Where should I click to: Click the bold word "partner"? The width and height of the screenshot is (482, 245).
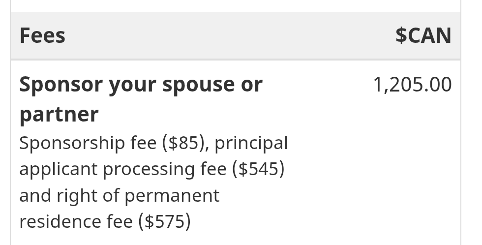tap(59, 115)
